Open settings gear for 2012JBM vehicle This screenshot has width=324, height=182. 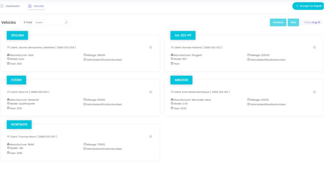pyautogui.click(x=151, y=47)
